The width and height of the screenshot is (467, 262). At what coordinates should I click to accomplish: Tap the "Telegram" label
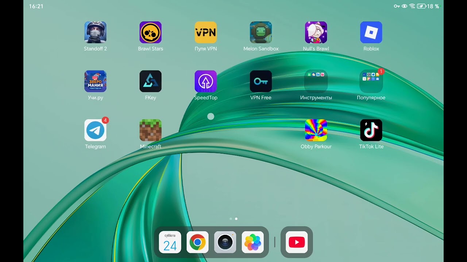pos(95,147)
